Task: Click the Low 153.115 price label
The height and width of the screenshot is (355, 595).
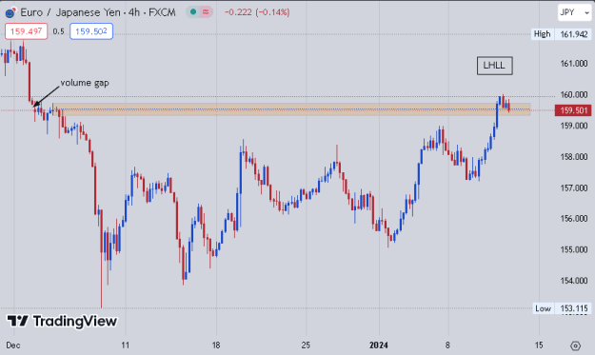Action: [x=562, y=308]
